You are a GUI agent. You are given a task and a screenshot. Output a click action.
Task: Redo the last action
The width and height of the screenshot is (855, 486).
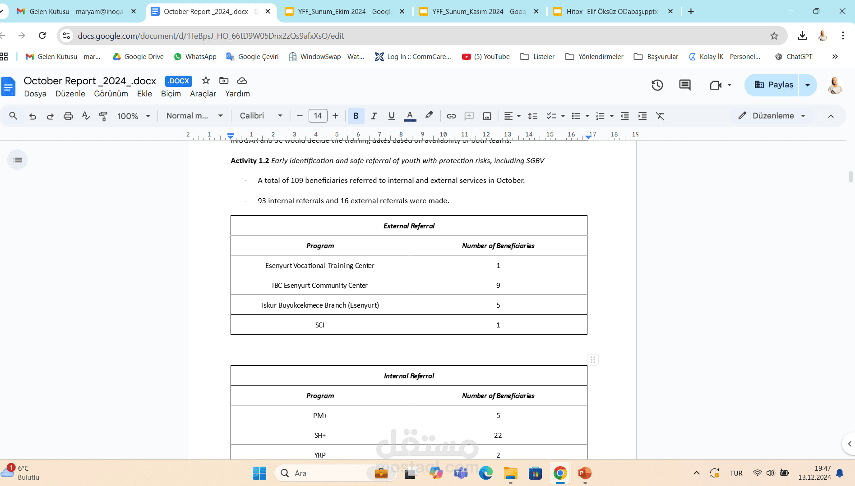click(50, 116)
